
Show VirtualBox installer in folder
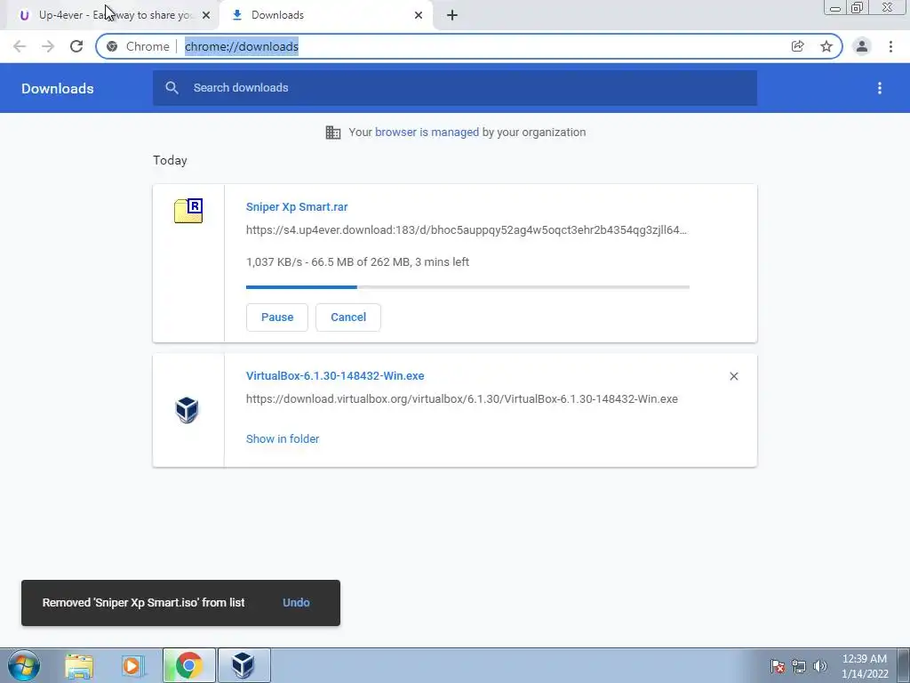tap(283, 439)
